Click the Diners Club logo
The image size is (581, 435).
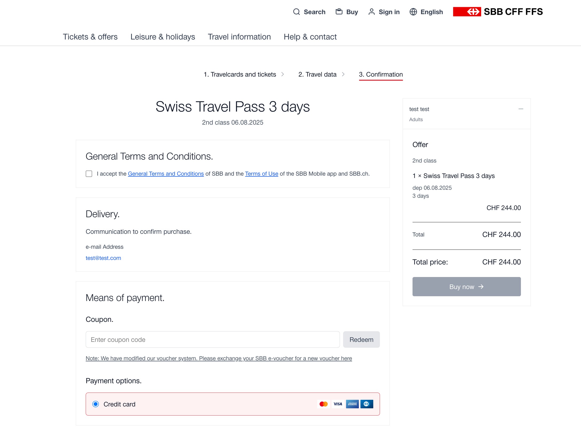tap(367, 404)
